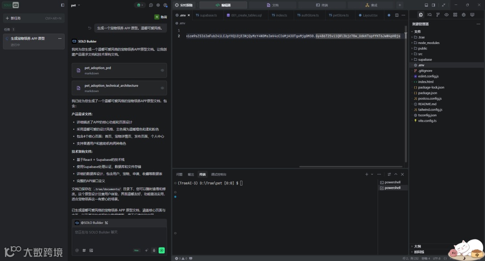Expand the src folder
The image size is (485, 261).
(447, 54)
